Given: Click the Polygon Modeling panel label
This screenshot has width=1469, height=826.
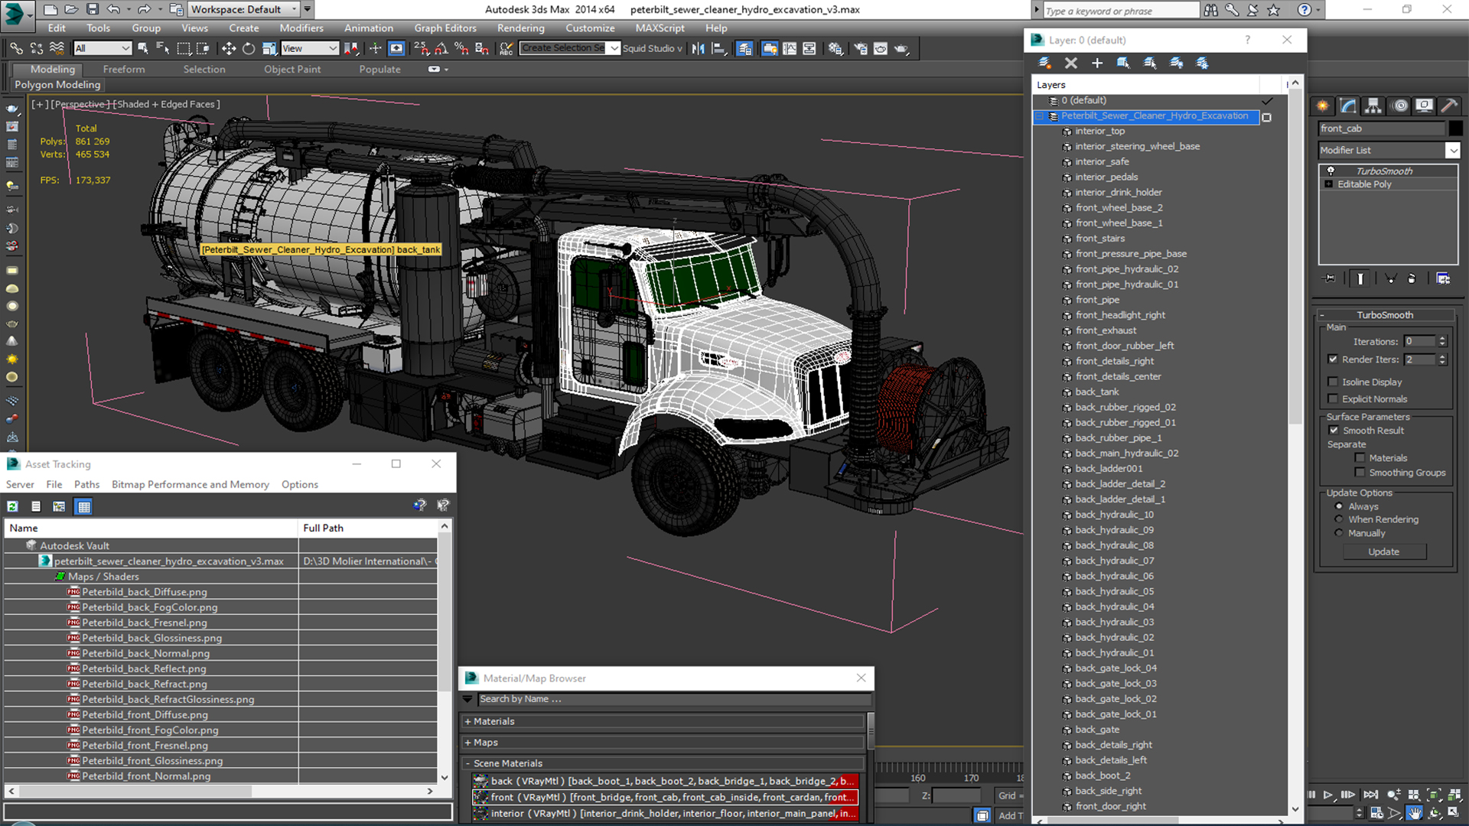Looking at the screenshot, I should 57,85.
